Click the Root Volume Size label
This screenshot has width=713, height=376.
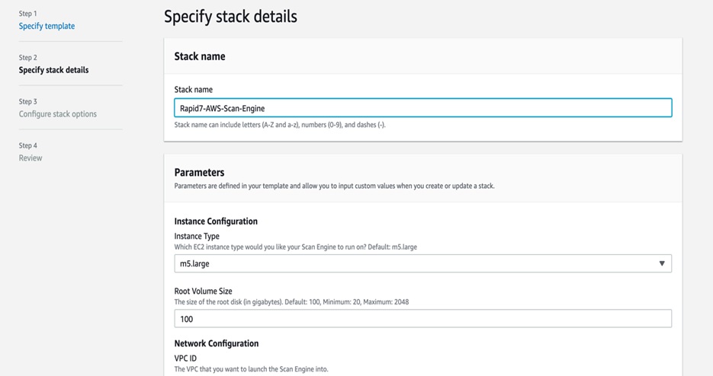coord(204,291)
